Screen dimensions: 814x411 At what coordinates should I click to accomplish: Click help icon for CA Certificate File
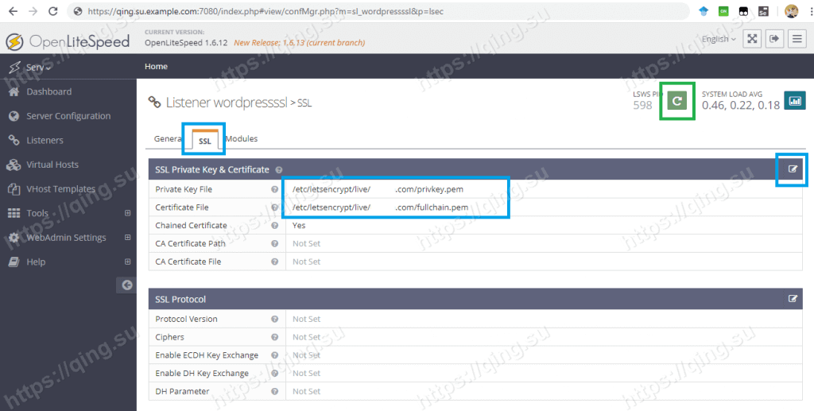[274, 262]
